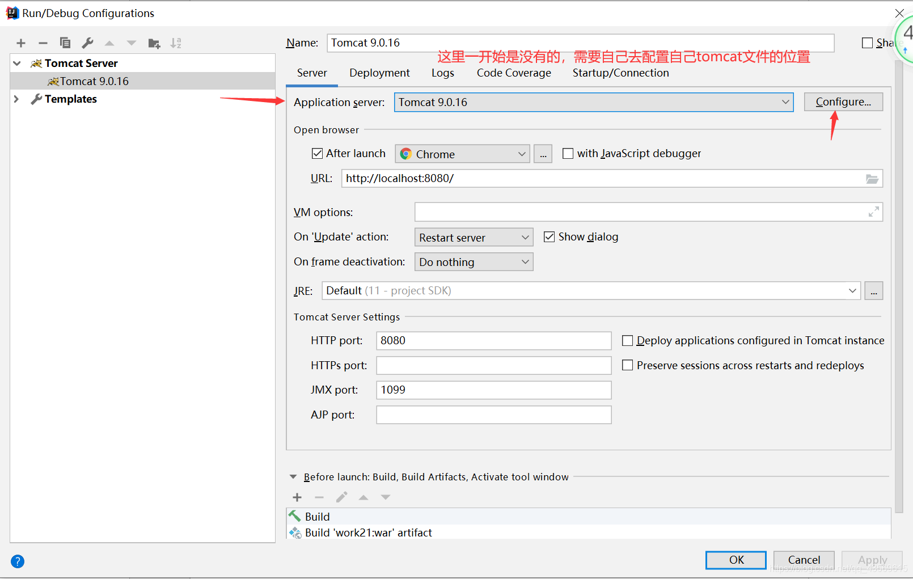Enable Deploy applications configured in Tomcat instance

click(628, 341)
